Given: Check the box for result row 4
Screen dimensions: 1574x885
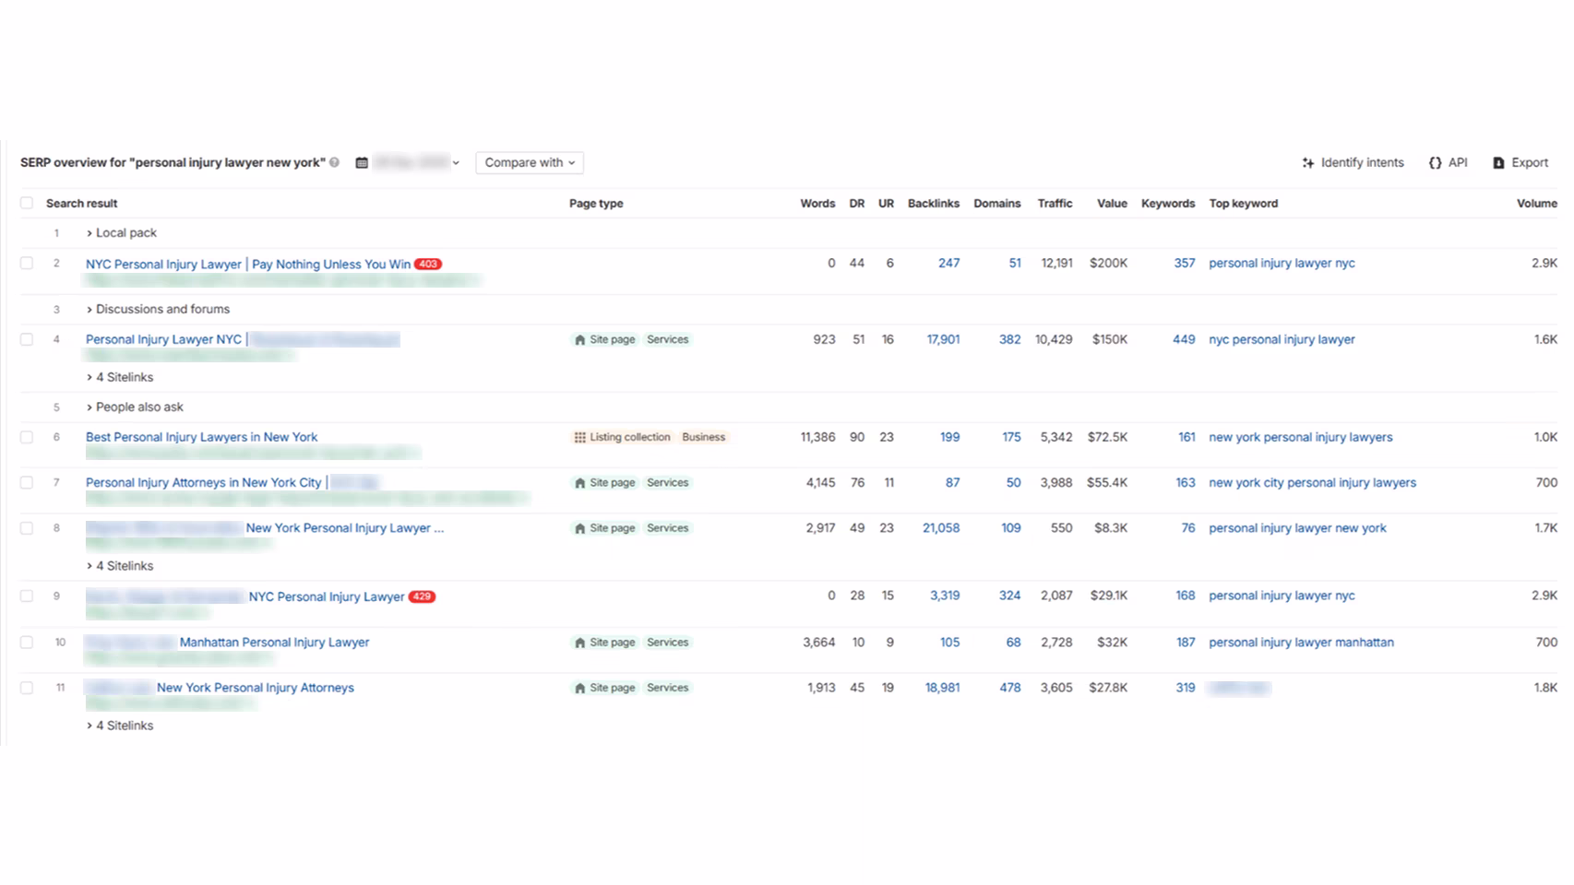Looking at the screenshot, I should click(27, 339).
